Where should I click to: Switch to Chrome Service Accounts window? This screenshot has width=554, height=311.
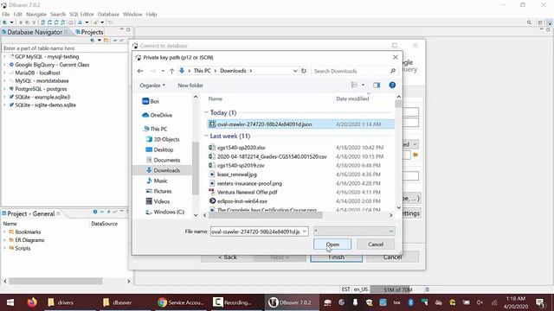(x=181, y=302)
